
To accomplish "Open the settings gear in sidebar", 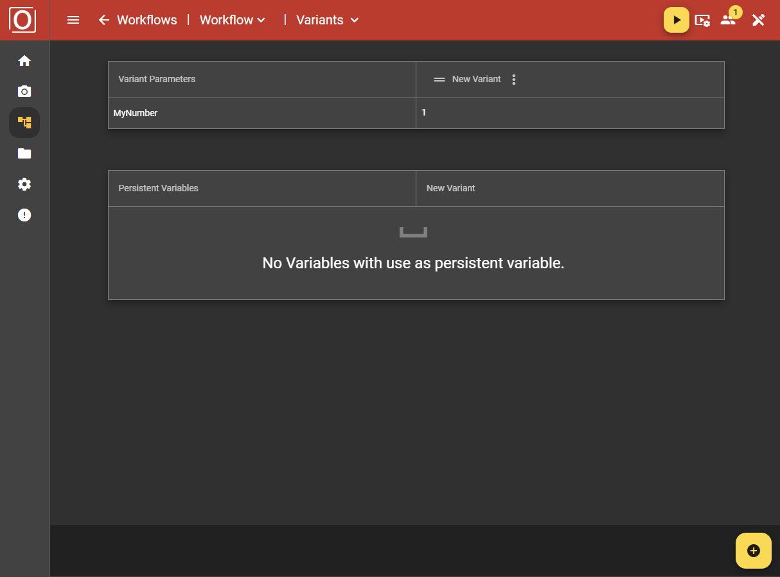I will point(24,184).
